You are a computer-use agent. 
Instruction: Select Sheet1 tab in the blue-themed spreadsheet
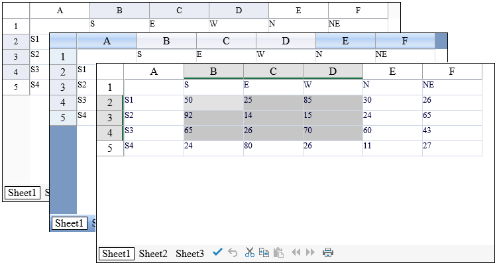tap(70, 224)
